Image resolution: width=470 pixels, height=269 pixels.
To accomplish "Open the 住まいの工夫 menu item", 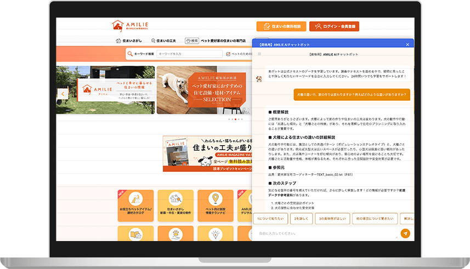I will (x=163, y=41).
